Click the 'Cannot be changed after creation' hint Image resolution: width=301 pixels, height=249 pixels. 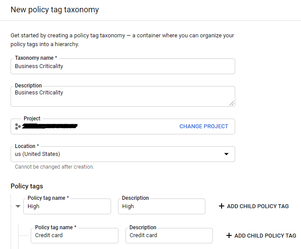point(54,167)
